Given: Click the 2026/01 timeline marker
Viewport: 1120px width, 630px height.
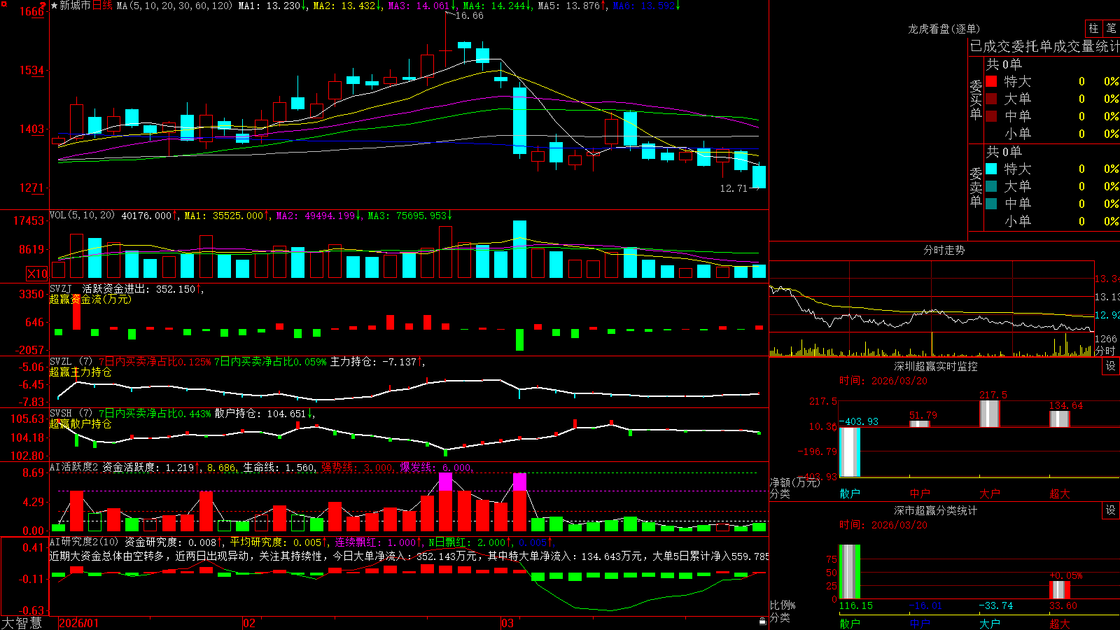Looking at the screenshot, I should coord(79,623).
